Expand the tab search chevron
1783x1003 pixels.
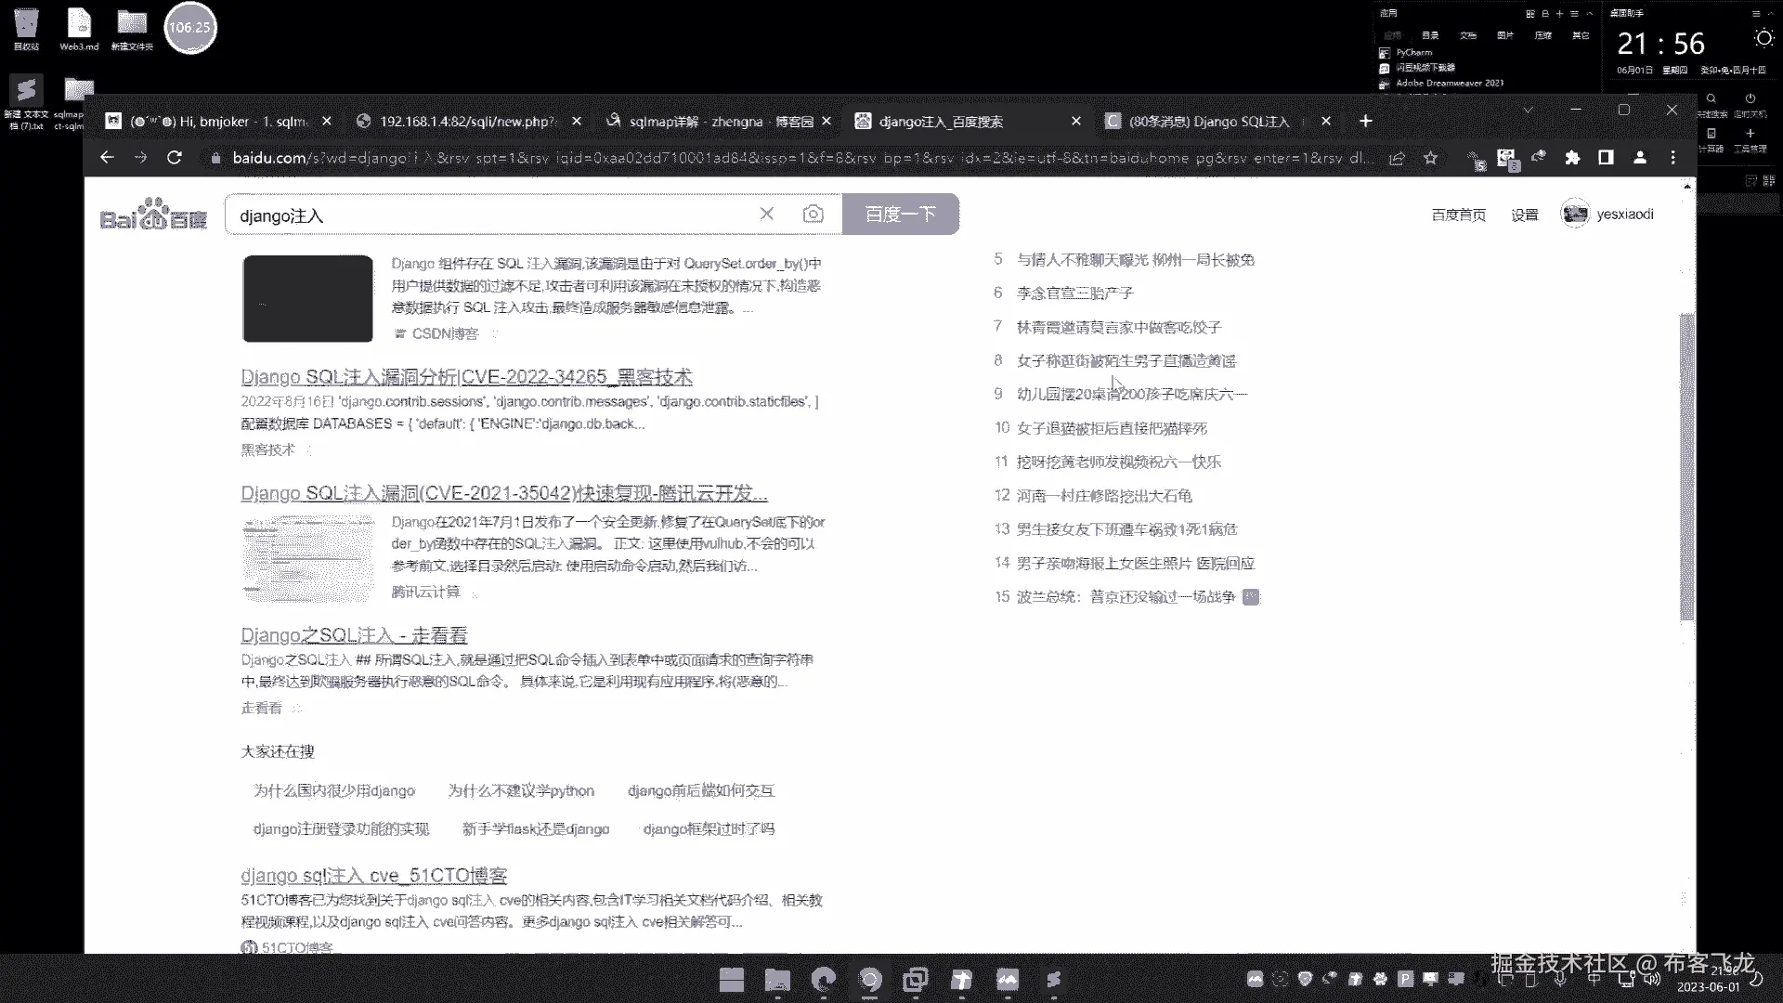(x=1528, y=110)
